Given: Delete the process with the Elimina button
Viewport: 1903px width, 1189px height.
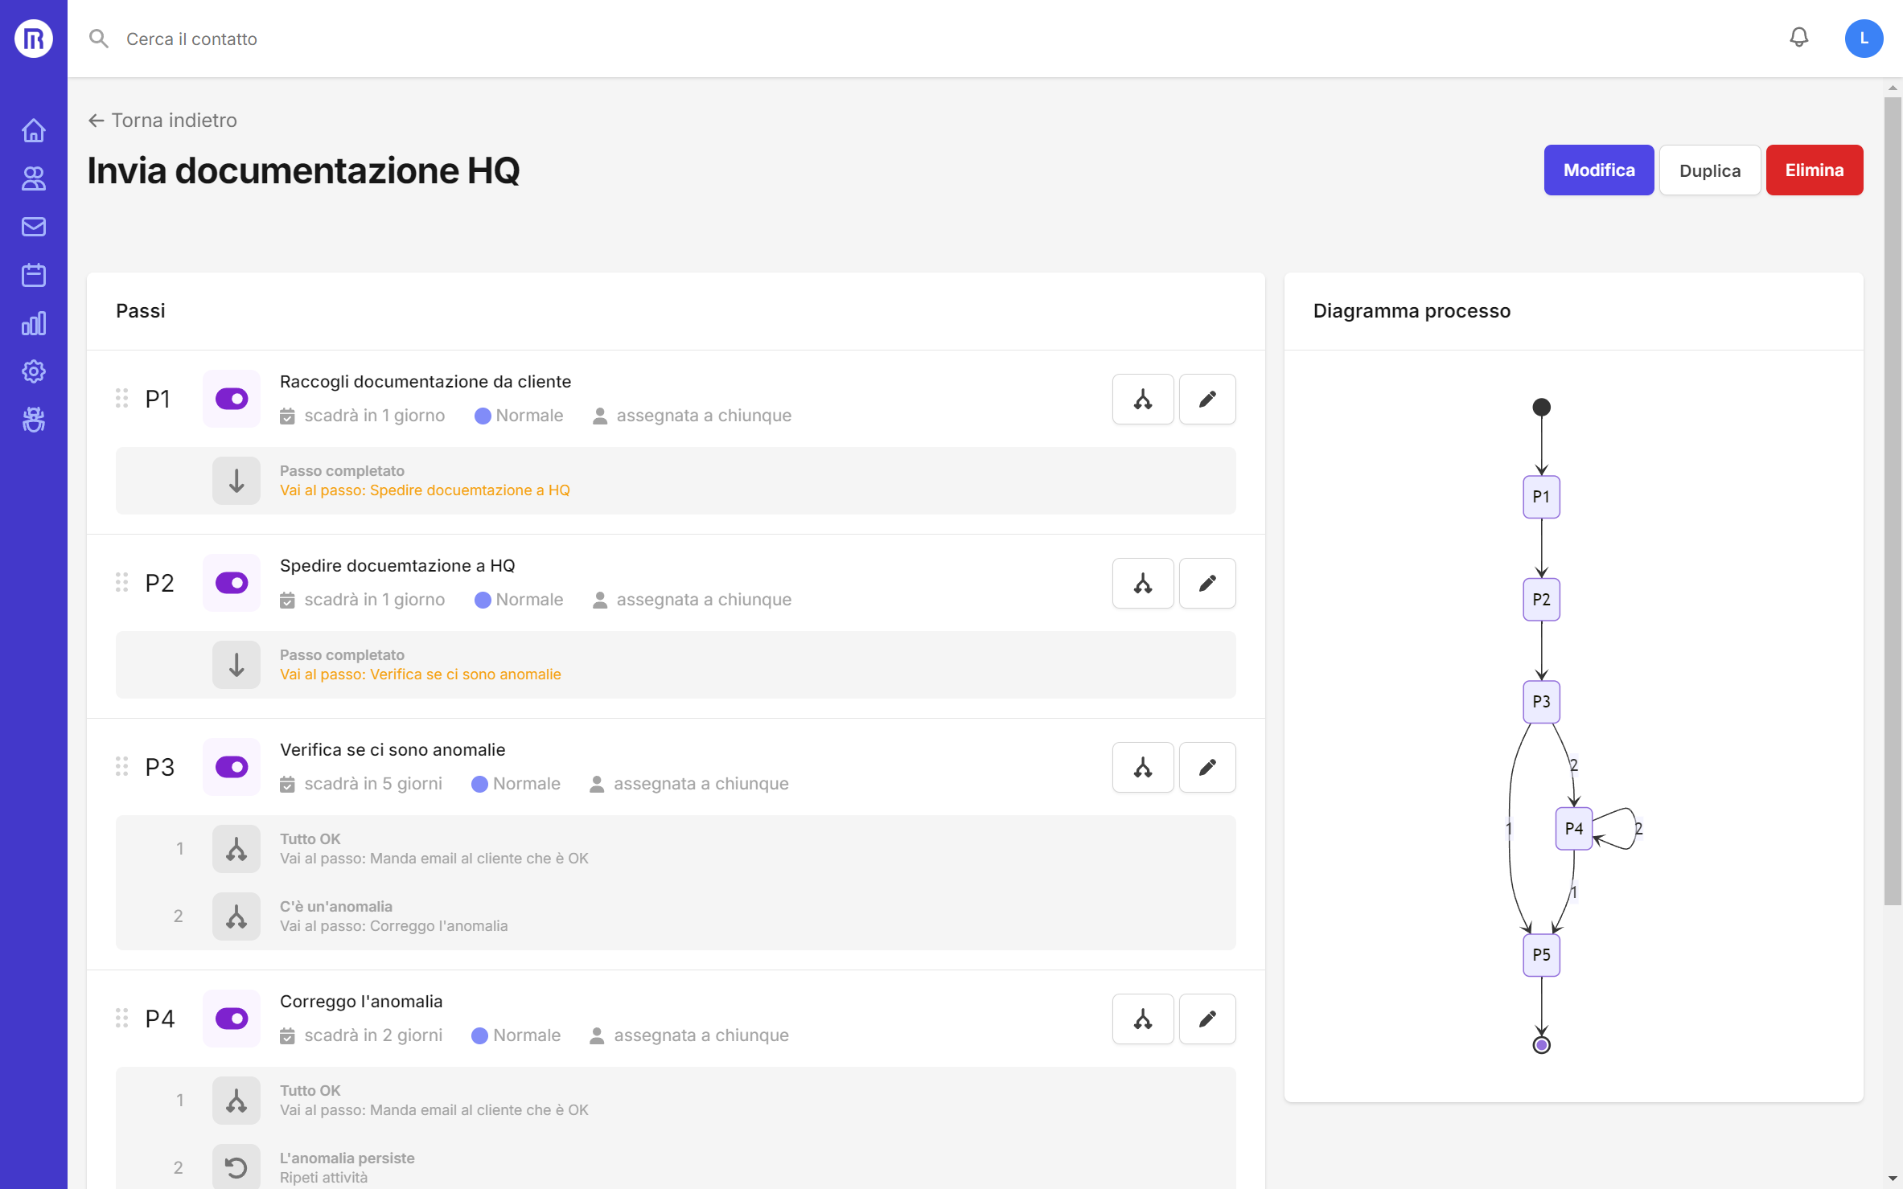Looking at the screenshot, I should (1814, 170).
